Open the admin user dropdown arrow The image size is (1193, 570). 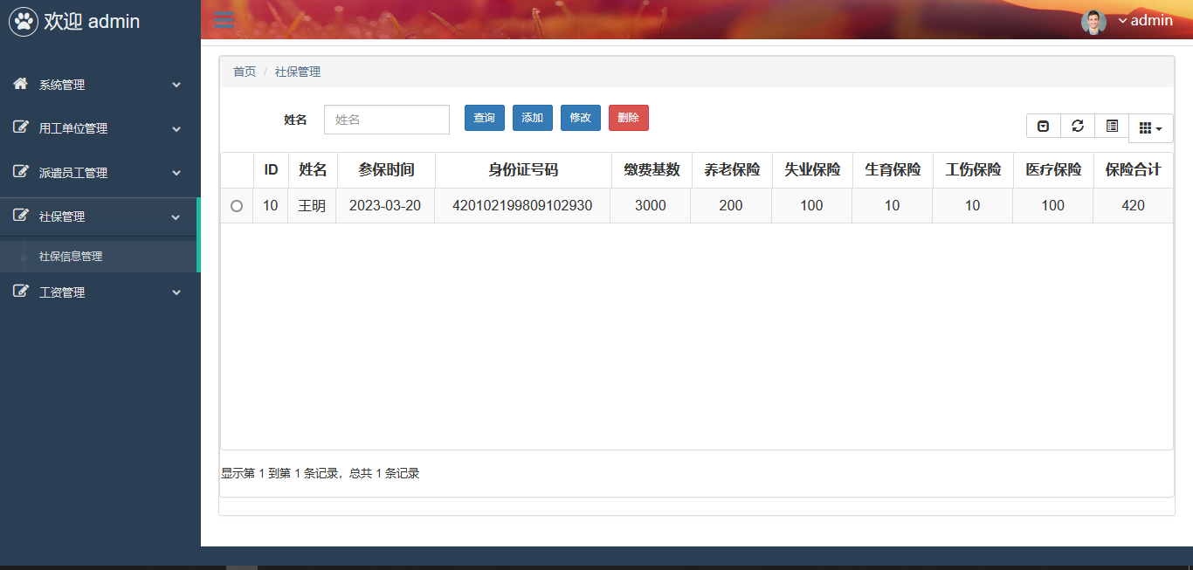point(1122,21)
